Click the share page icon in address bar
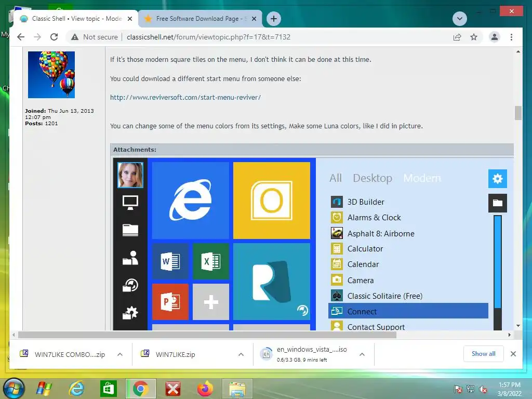The image size is (532, 399). pos(457,37)
